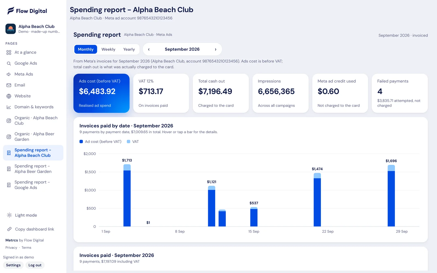Go to previous month arrow

(149, 49)
